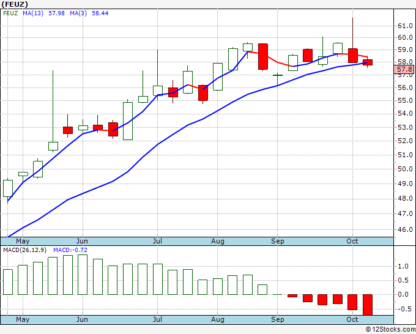This screenshot has height=334, width=416.
Task: Click the 58.44 moving average value
Action: pos(100,13)
